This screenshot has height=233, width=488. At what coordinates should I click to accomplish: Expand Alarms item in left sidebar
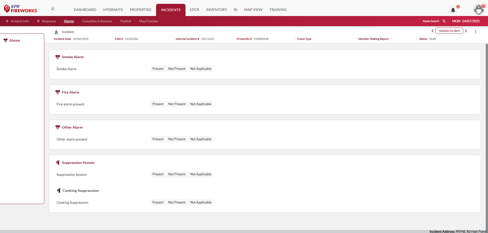coord(14,41)
